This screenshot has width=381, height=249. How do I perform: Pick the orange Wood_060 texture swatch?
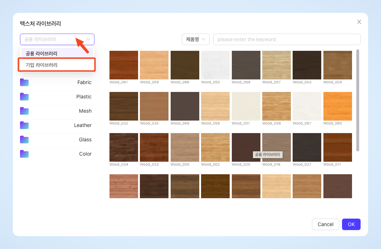pos(337,106)
